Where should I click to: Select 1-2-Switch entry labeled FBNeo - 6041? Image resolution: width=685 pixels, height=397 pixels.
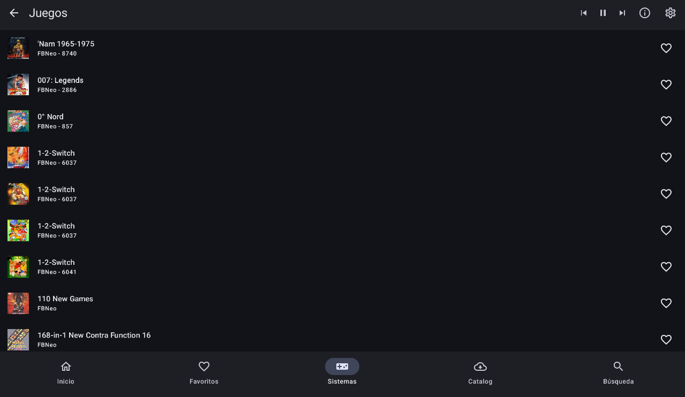(x=342, y=266)
